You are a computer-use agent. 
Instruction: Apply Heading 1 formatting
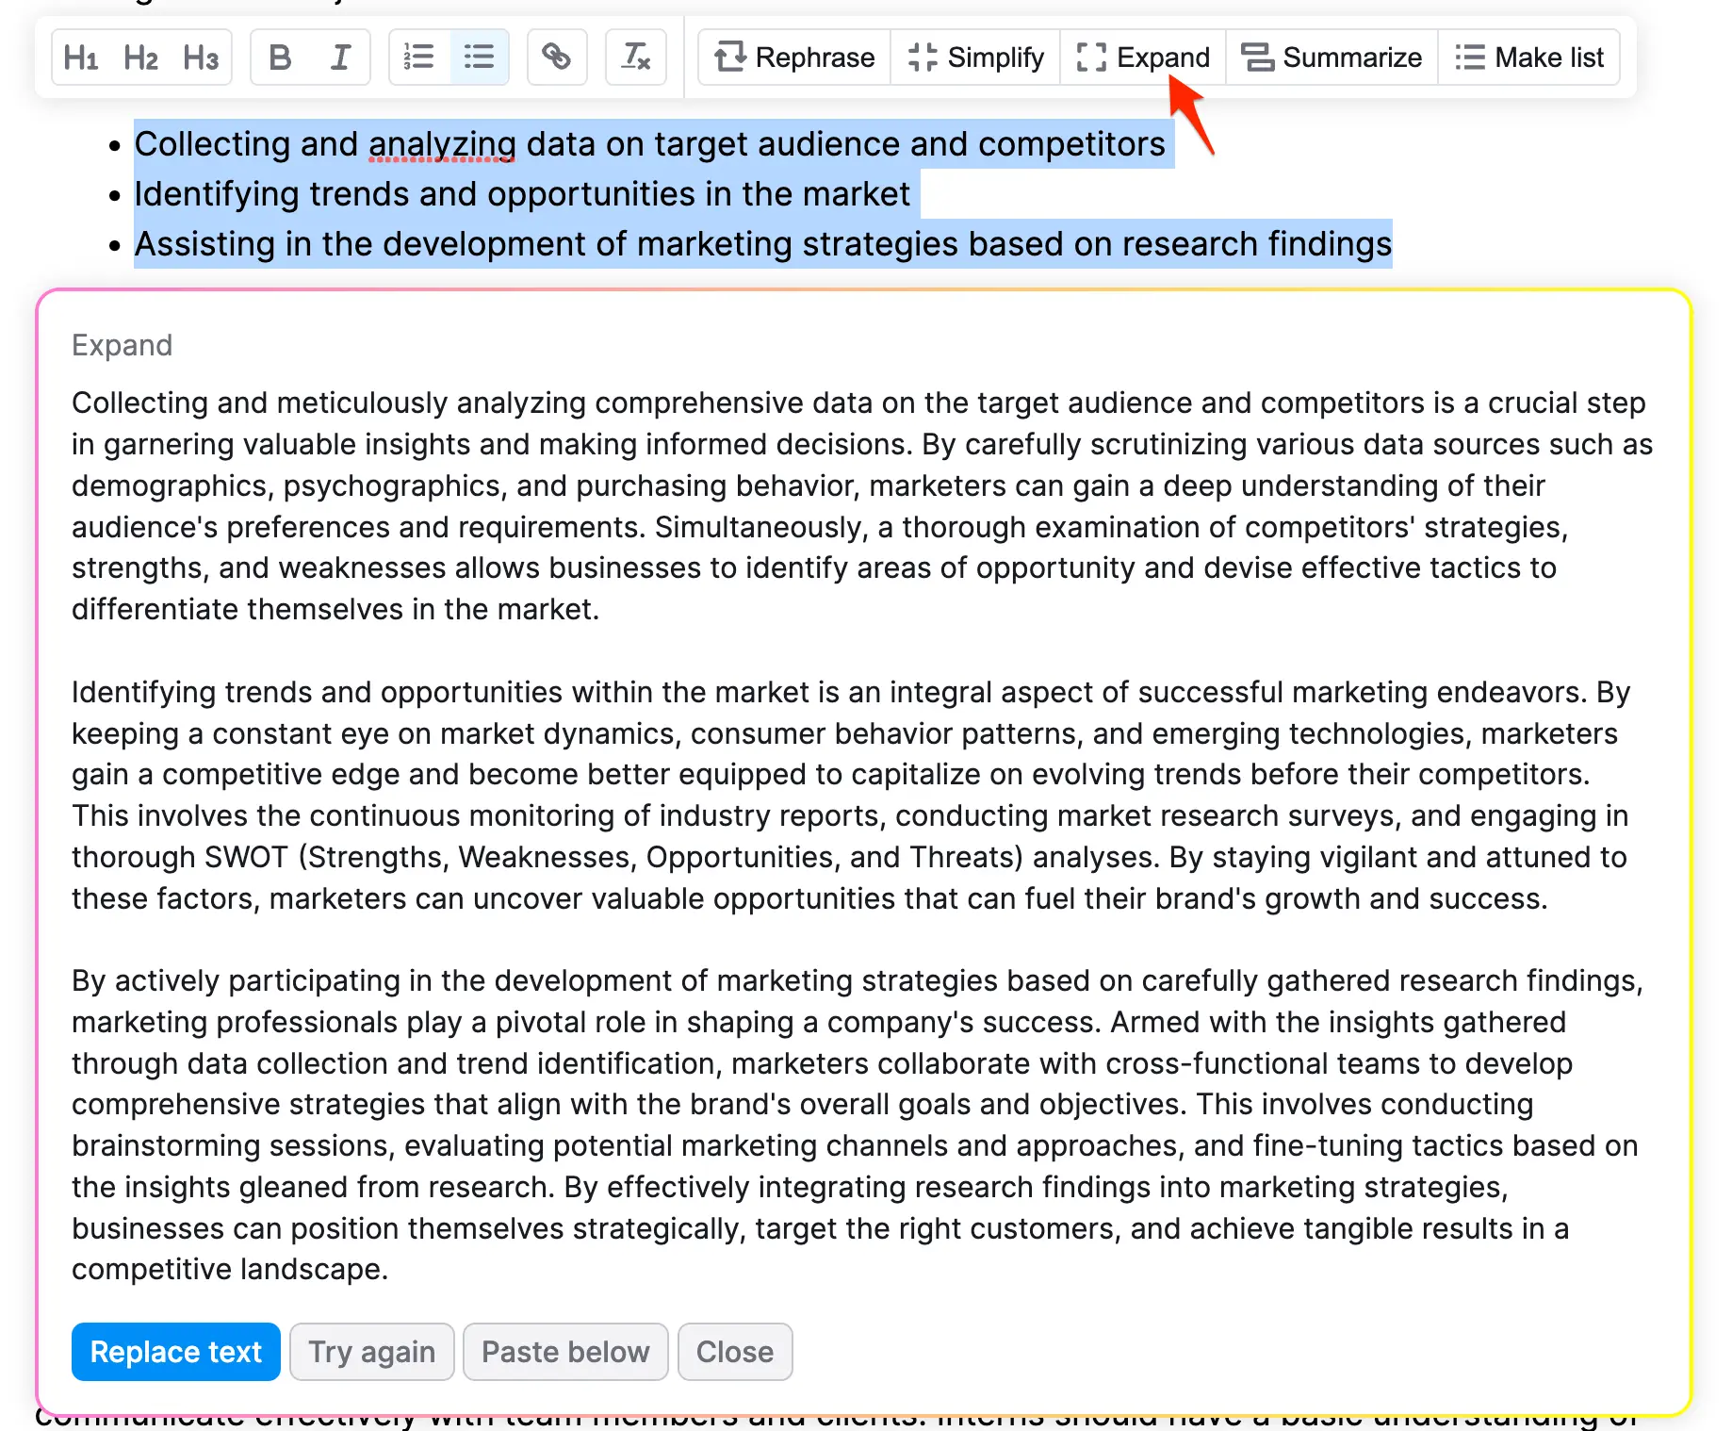pos(81,58)
